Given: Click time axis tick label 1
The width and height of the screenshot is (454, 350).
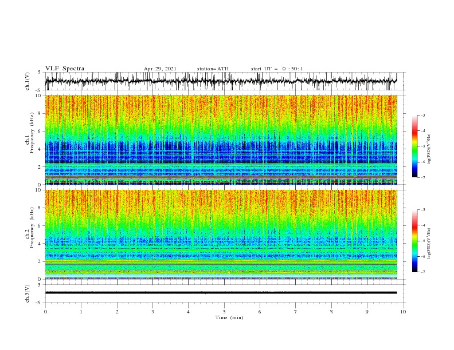Looking at the screenshot, I should pyautogui.click(x=81, y=312).
